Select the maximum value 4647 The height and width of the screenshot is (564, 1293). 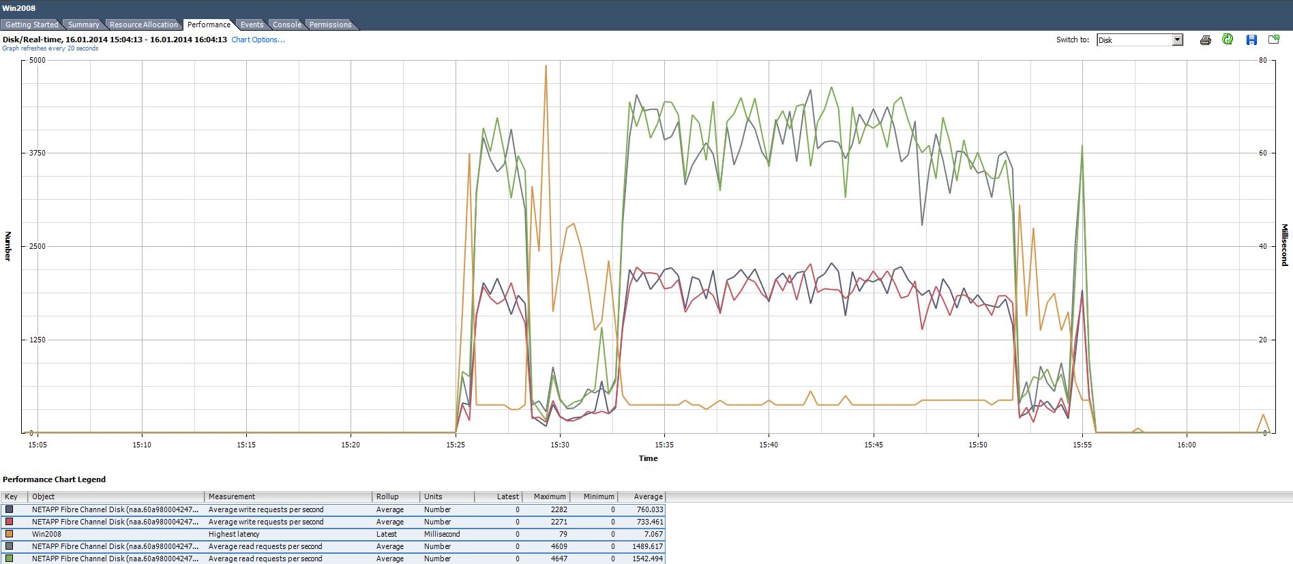(x=559, y=559)
